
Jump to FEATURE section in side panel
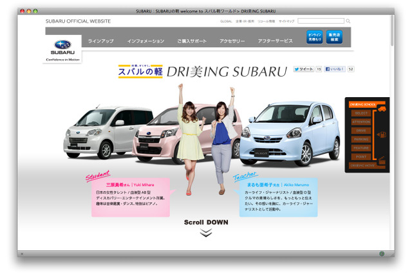(x=361, y=148)
